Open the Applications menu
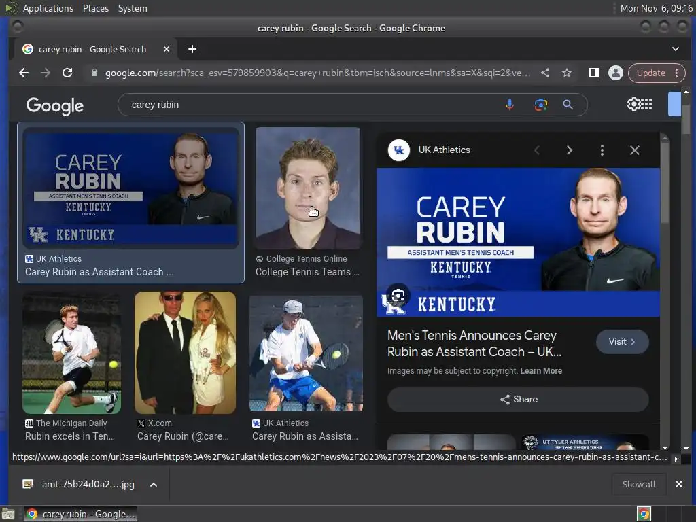Image resolution: width=696 pixels, height=522 pixels. [48, 8]
